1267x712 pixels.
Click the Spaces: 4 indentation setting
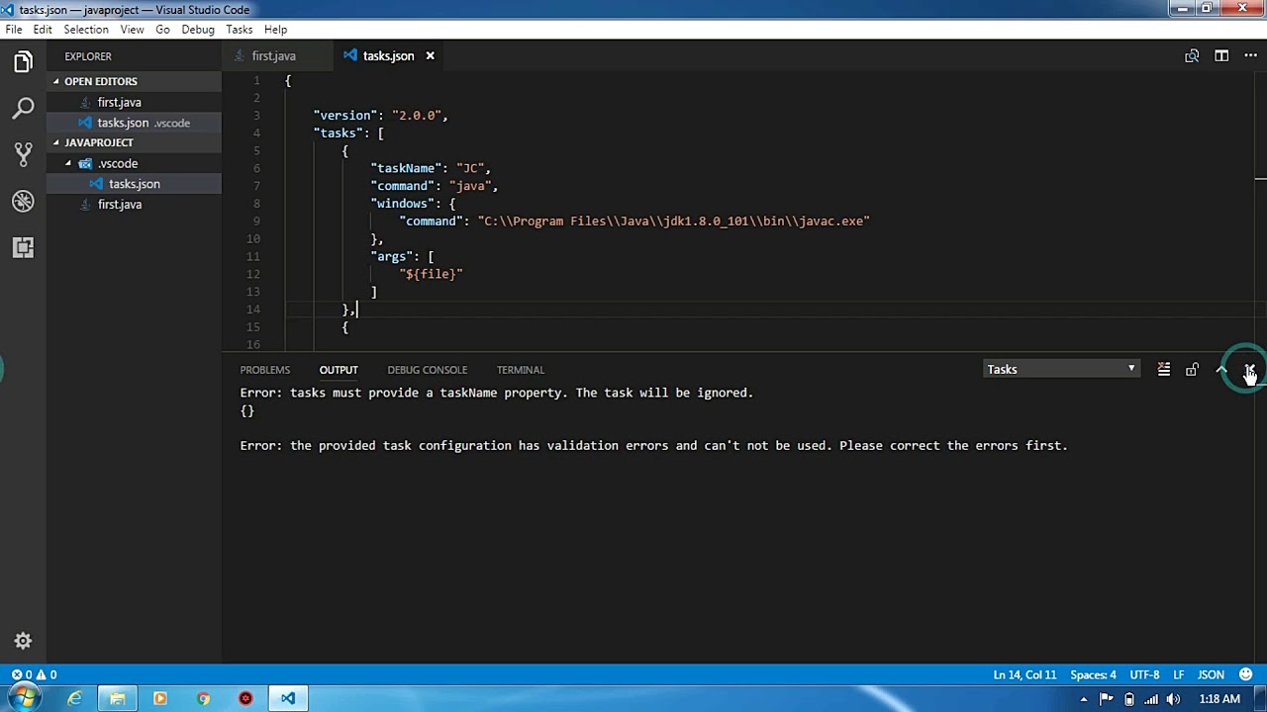1093,674
